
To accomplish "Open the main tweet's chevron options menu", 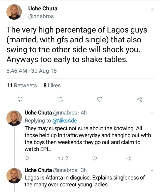I will click(152, 9).
